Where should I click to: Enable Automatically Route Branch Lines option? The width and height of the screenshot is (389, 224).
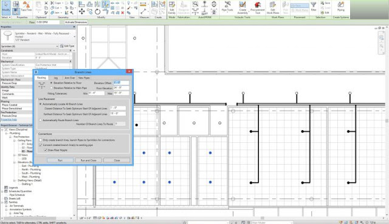[x=41, y=120]
